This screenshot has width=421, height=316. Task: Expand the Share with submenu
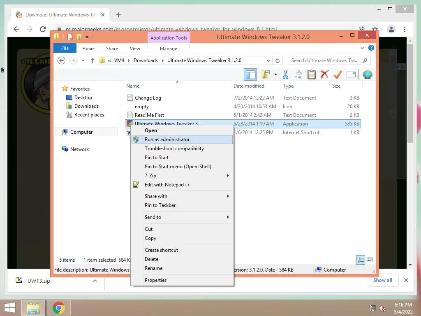pyautogui.click(x=182, y=196)
